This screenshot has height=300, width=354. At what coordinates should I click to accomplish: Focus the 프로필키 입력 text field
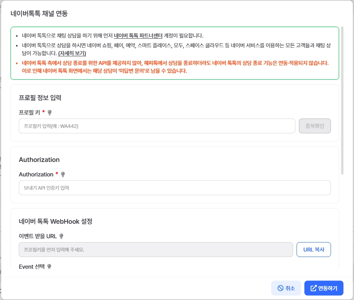pos(157,126)
